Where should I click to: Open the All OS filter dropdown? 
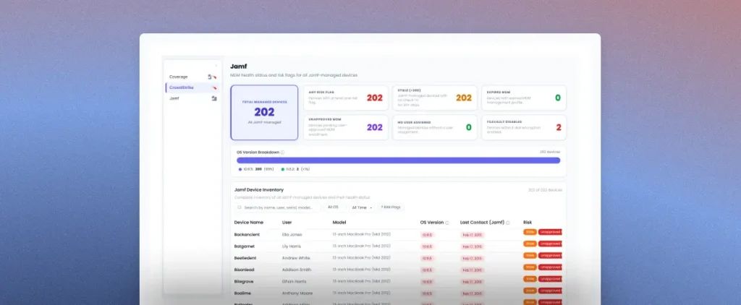(334, 207)
